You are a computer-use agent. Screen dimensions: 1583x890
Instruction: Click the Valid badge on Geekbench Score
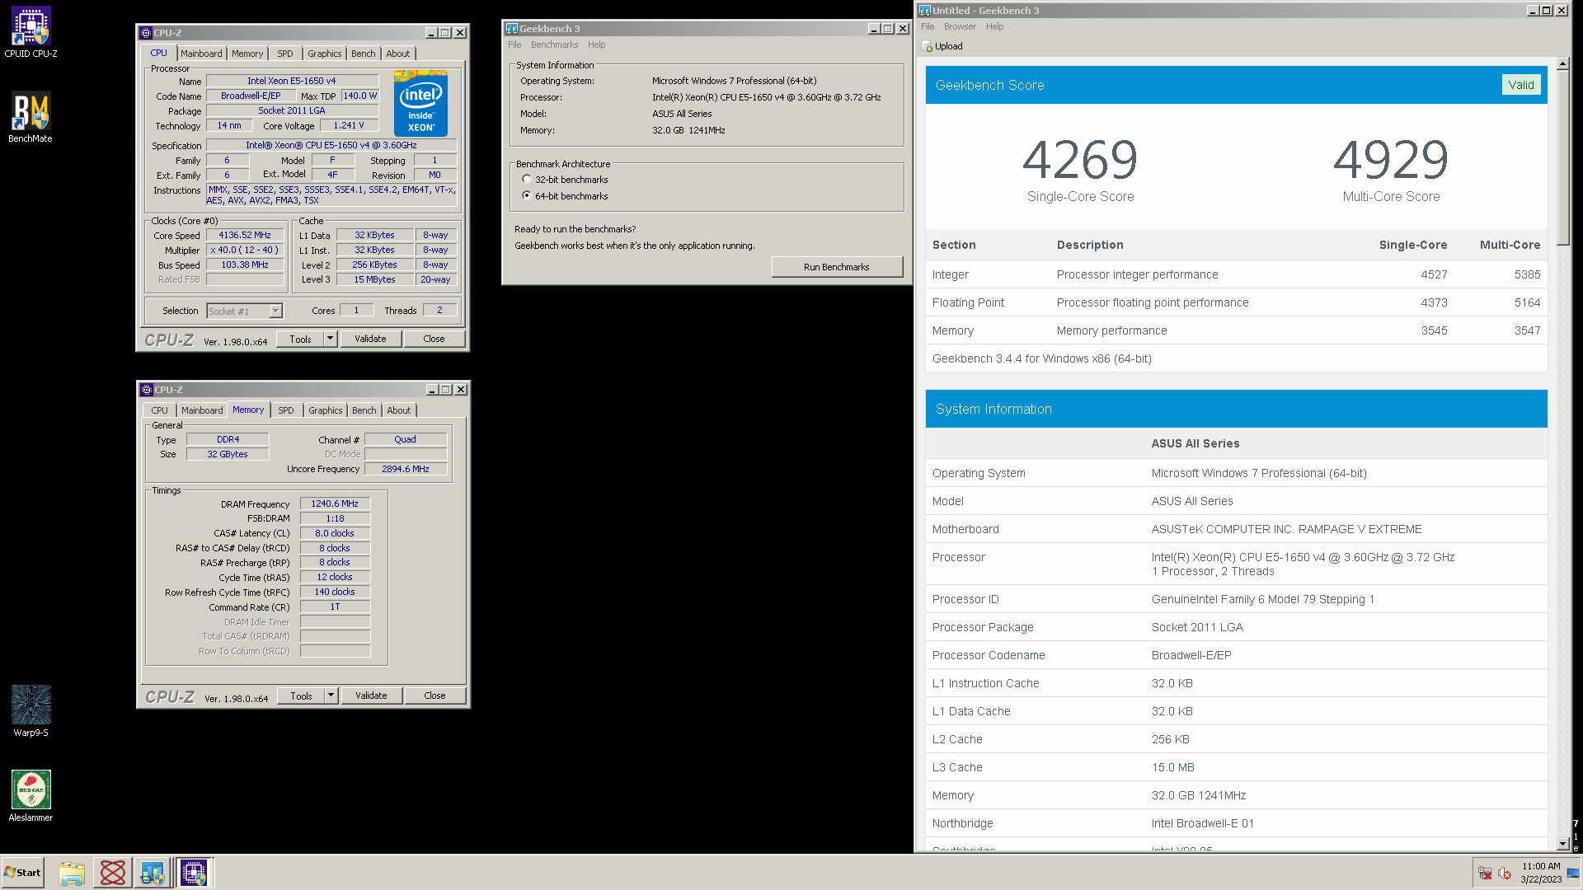[x=1521, y=85]
